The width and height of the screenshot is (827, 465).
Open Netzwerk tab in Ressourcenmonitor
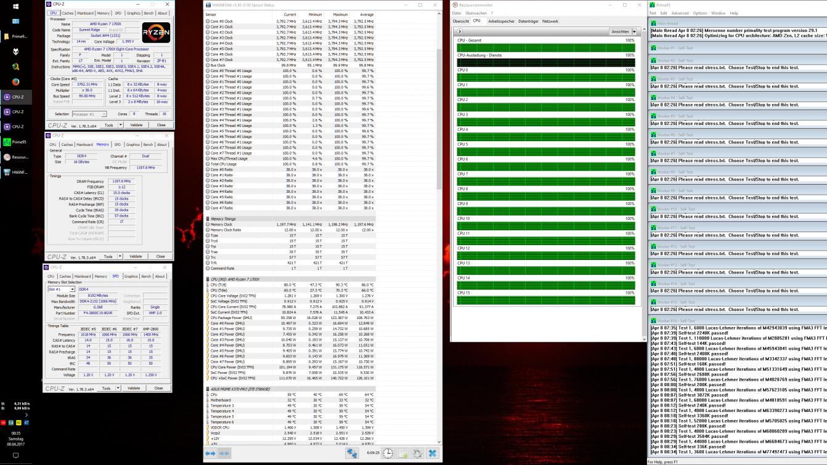pyautogui.click(x=550, y=21)
